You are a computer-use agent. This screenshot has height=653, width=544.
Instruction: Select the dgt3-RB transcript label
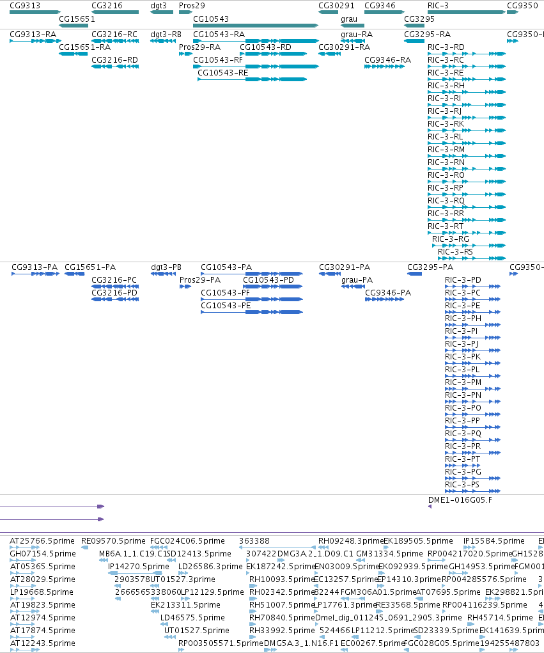[x=166, y=34]
